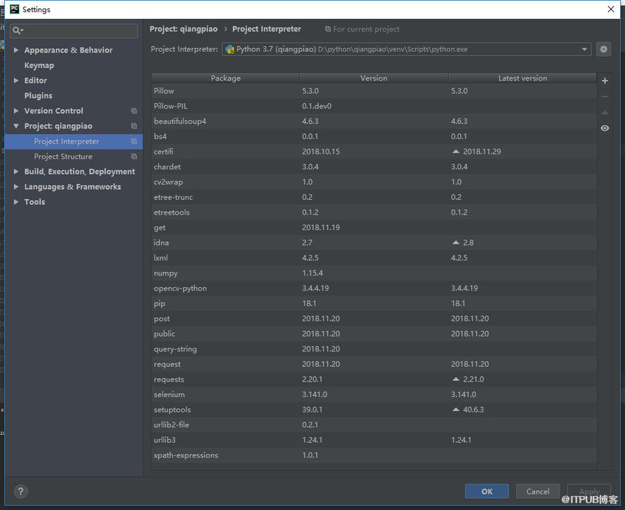Sort by the Version column header
625x510 pixels.
pos(374,78)
